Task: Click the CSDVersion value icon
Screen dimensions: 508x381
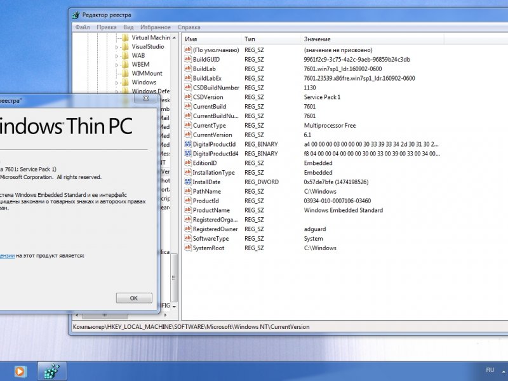Action: [x=188, y=97]
